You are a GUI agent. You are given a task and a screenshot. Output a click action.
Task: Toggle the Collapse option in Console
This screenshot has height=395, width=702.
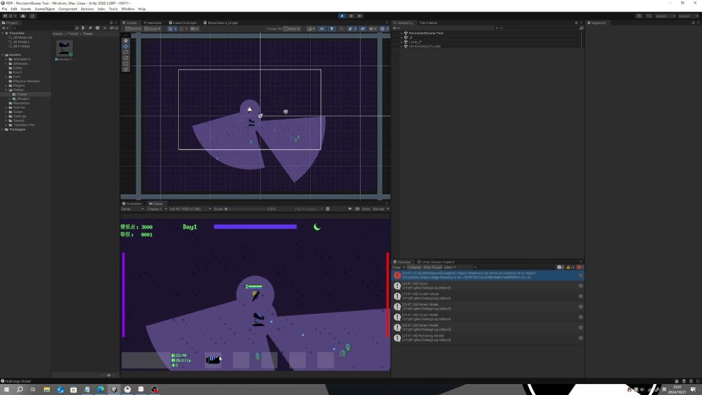click(414, 267)
